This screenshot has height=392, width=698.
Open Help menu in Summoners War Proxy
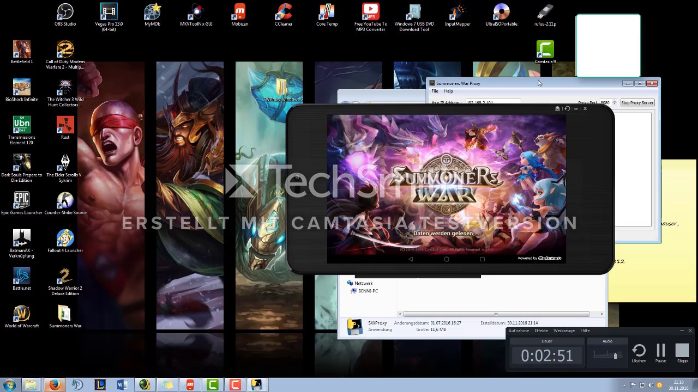(x=448, y=91)
